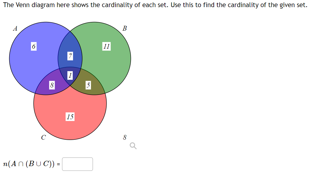The width and height of the screenshot is (312, 172).
Task: Click the magnifier zoom icon below the diagram
Action: click(133, 146)
